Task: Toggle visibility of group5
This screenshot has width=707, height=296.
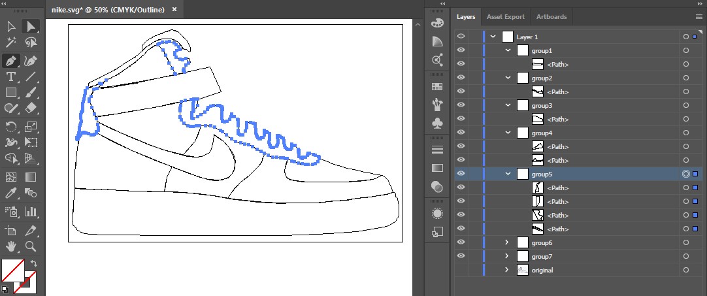Action: tap(461, 174)
